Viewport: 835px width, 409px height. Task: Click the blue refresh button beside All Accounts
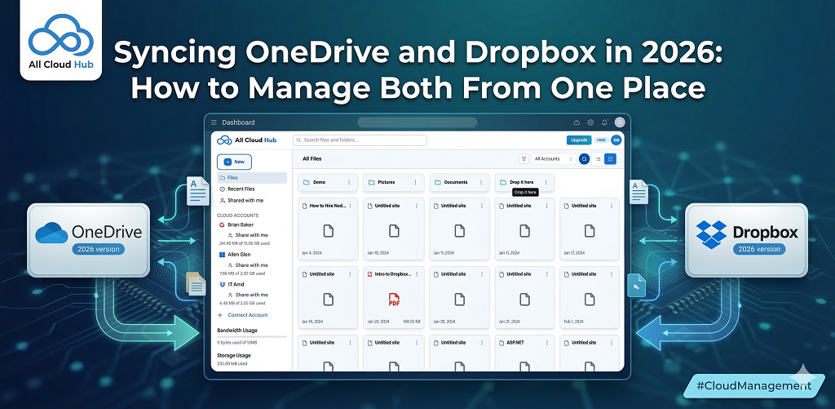coord(584,159)
